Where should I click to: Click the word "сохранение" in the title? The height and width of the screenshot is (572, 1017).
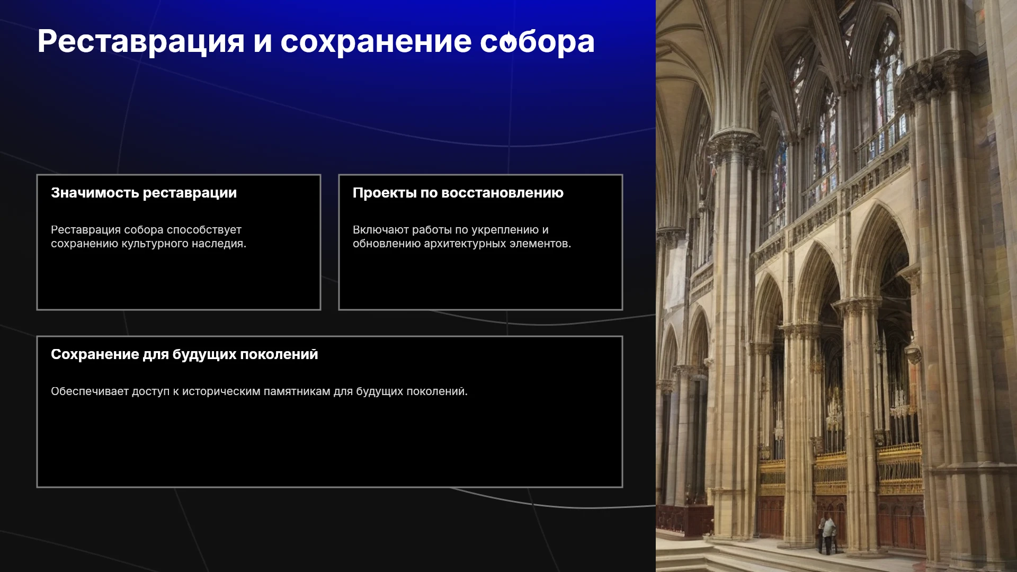pyautogui.click(x=376, y=42)
